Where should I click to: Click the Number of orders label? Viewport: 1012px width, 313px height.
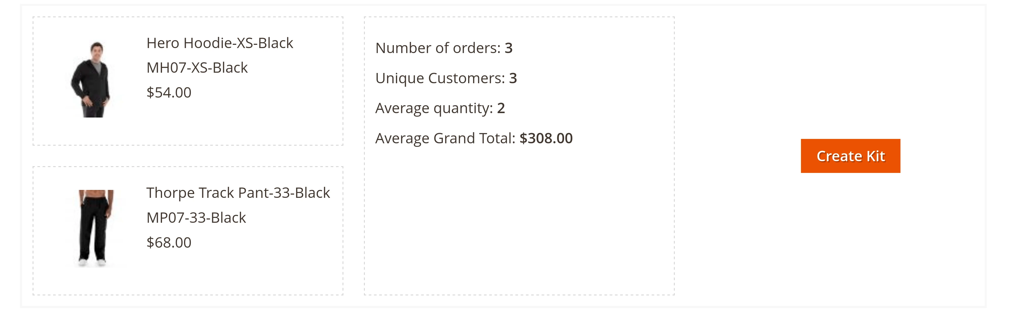point(436,48)
